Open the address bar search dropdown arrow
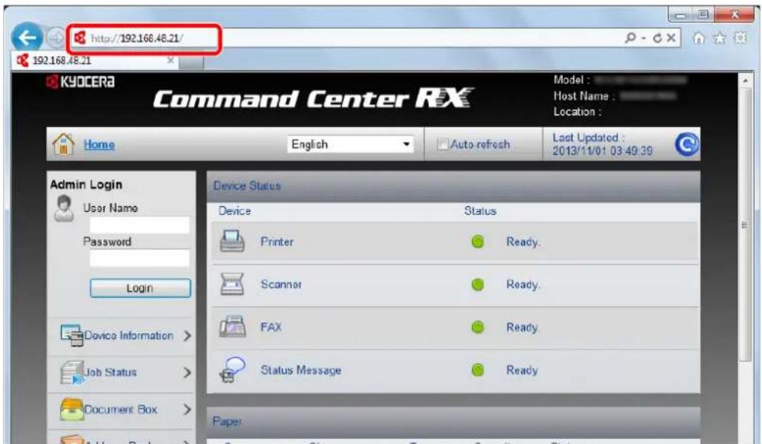762x444 pixels. [x=643, y=38]
